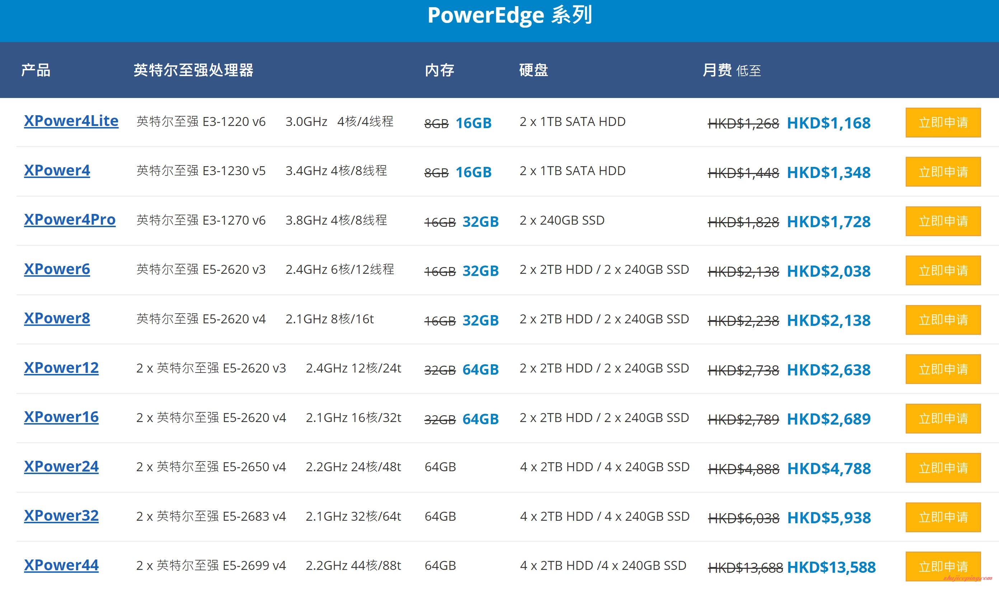
Task: Click the 硬盘 column header
Action: pyautogui.click(x=534, y=70)
